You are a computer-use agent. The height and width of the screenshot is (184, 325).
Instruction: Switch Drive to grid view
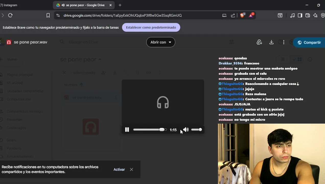click(x=297, y=59)
